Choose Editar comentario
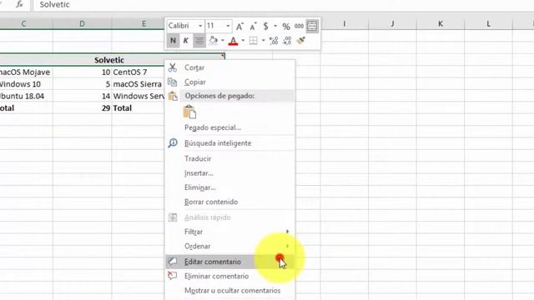 230,262
